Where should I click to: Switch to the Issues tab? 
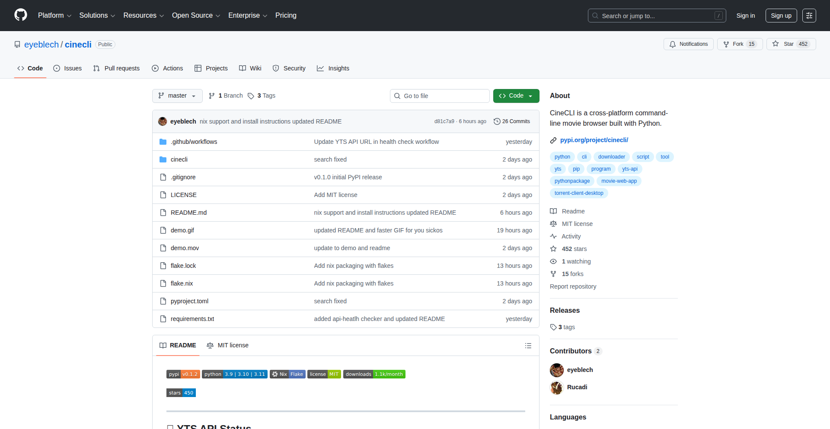(67, 68)
